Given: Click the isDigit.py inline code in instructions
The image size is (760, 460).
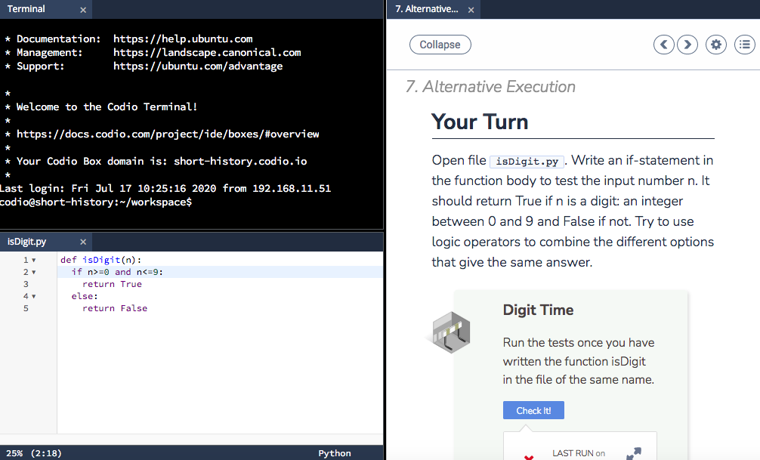Looking at the screenshot, I should coord(527,162).
